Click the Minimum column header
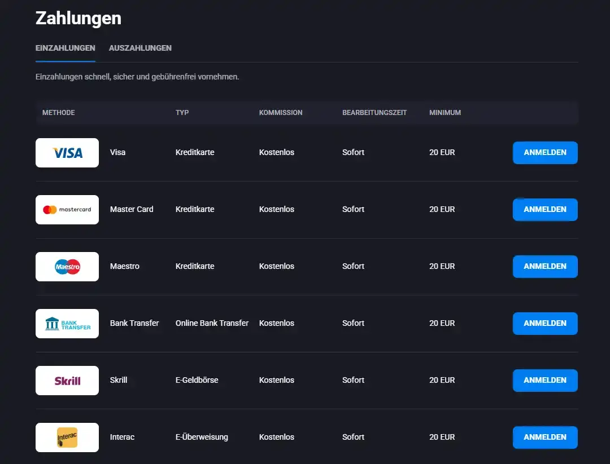 click(x=445, y=113)
